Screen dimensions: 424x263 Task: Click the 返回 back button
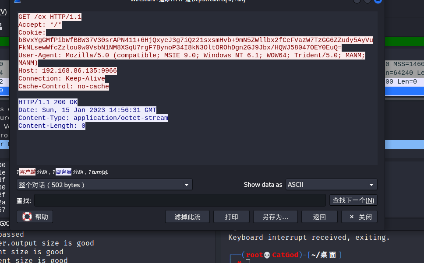pyautogui.click(x=319, y=217)
